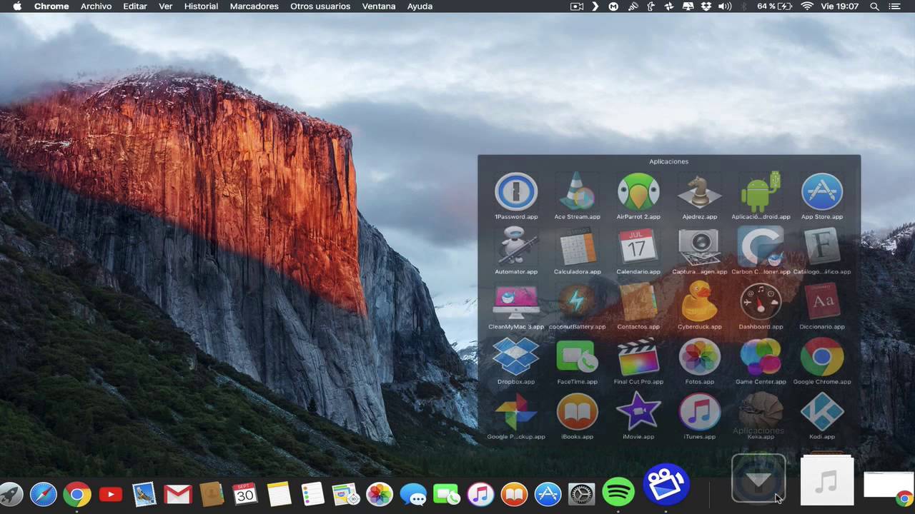Open Spotify from the Dock
The width and height of the screenshot is (915, 514).
(x=618, y=493)
